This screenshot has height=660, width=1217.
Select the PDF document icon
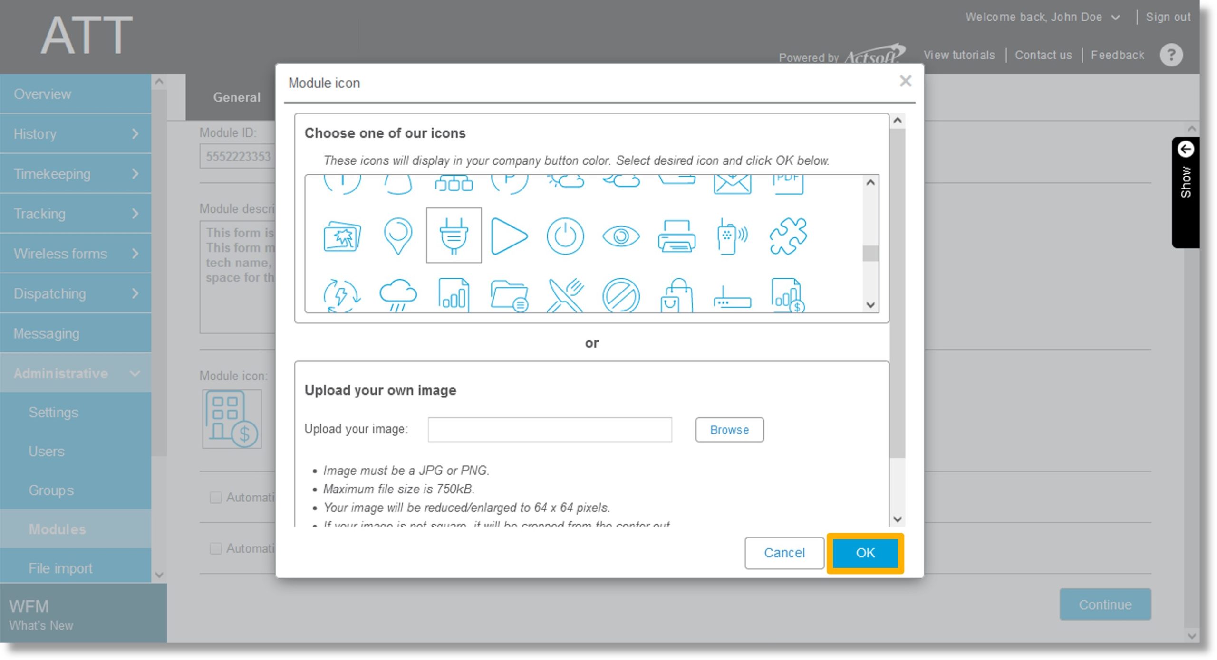788,184
